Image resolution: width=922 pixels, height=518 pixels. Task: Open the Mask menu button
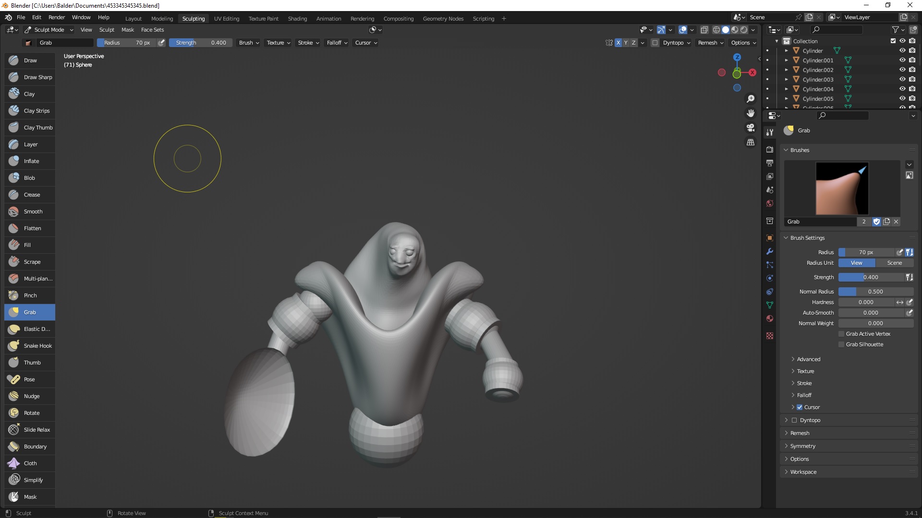click(127, 30)
